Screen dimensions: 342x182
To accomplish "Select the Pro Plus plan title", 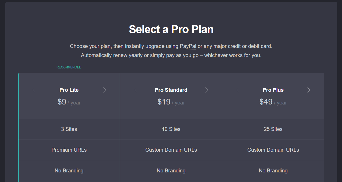I will coord(273,90).
